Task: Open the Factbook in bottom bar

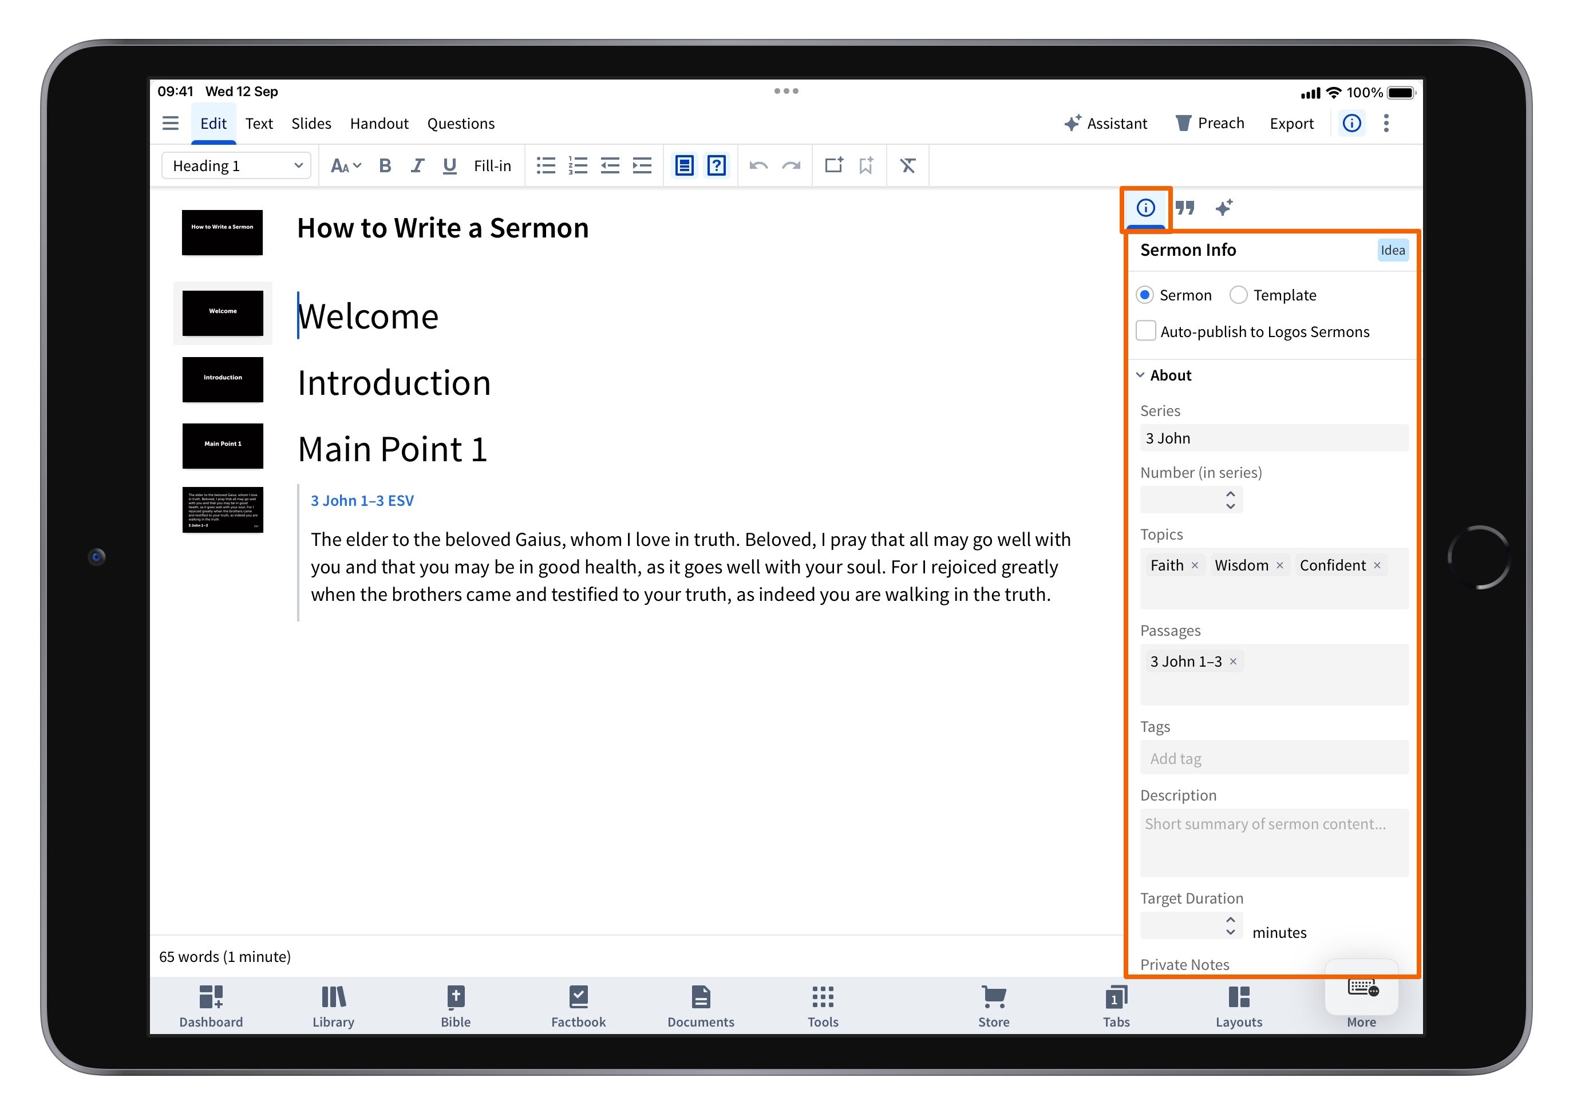Action: (x=578, y=1006)
